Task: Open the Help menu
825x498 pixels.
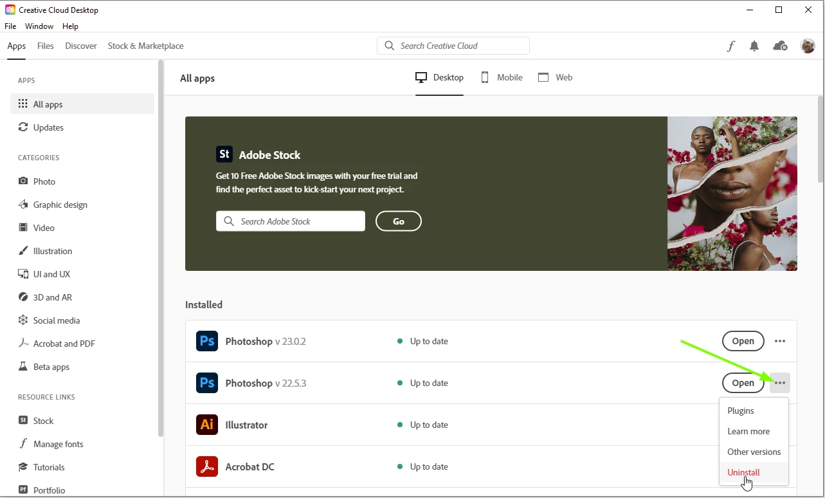Action: coord(70,26)
